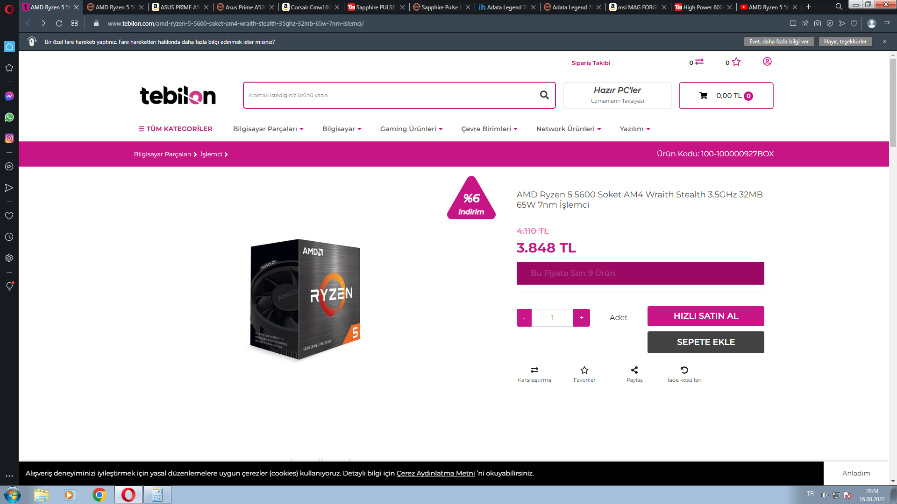Switch to the ASUS PRIME browser tab
This screenshot has width=897, height=504.
pos(180,7)
